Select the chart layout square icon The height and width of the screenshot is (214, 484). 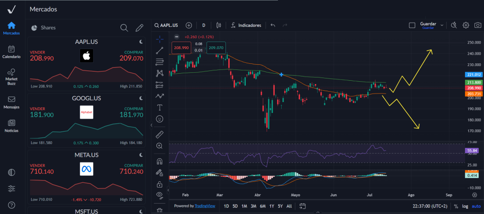pos(412,26)
